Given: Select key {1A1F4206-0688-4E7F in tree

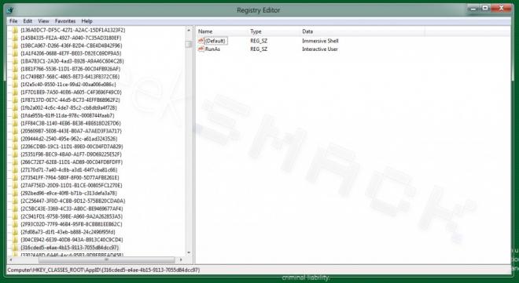Looking at the screenshot, I should click(x=71, y=53).
